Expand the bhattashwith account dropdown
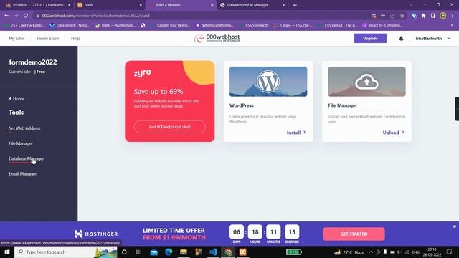Screen dimensions: 459x258 pos(432,38)
